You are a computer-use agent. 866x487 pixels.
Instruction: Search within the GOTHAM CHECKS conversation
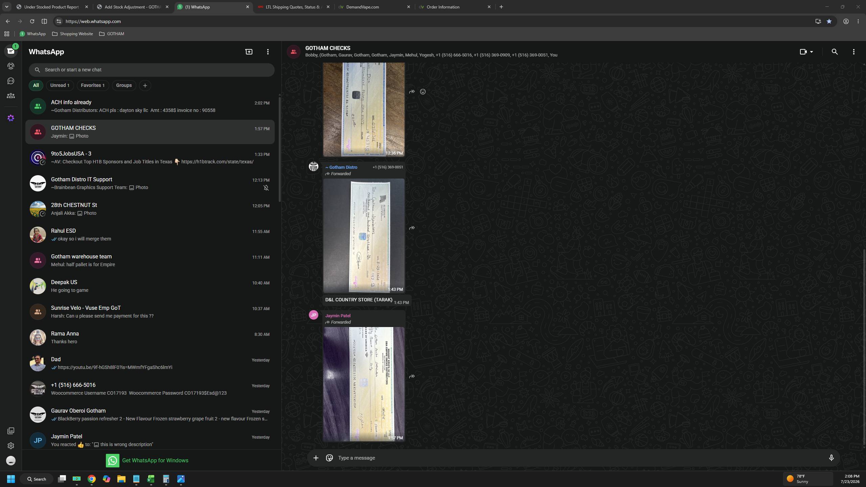pos(835,52)
